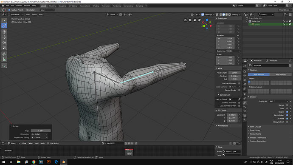Open Pose Options in top right
This screenshot has height=165, width=293.
[x=285, y=10]
